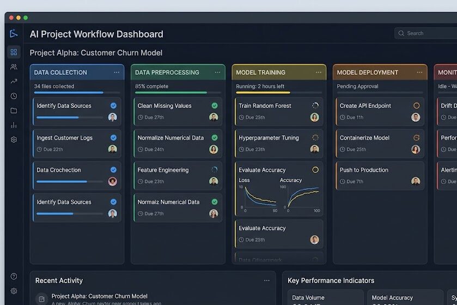
Task: Click the assignee avatar on Hyperparameter Tuning
Action: (x=314, y=149)
